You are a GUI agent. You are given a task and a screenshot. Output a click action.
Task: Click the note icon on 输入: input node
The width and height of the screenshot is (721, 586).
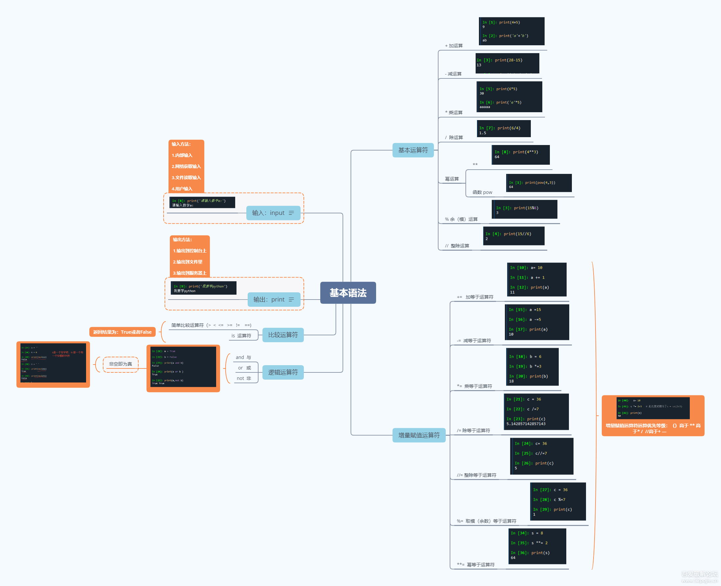pos(291,213)
